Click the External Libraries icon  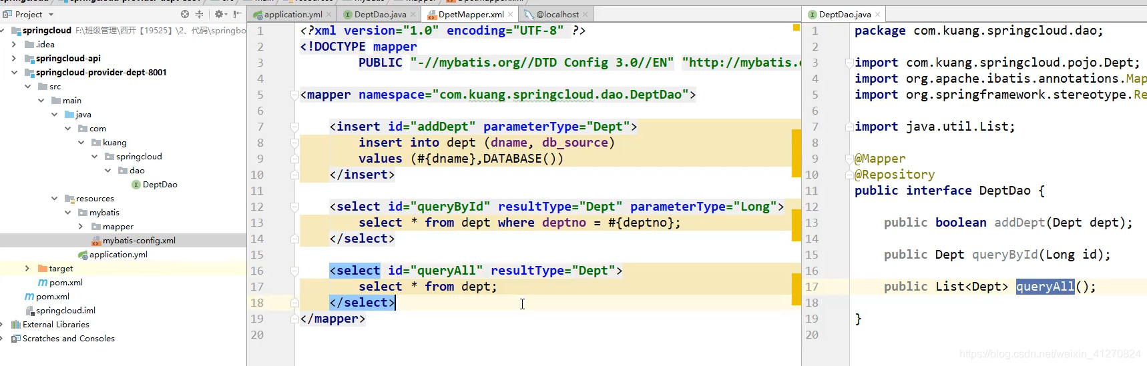(x=16, y=325)
